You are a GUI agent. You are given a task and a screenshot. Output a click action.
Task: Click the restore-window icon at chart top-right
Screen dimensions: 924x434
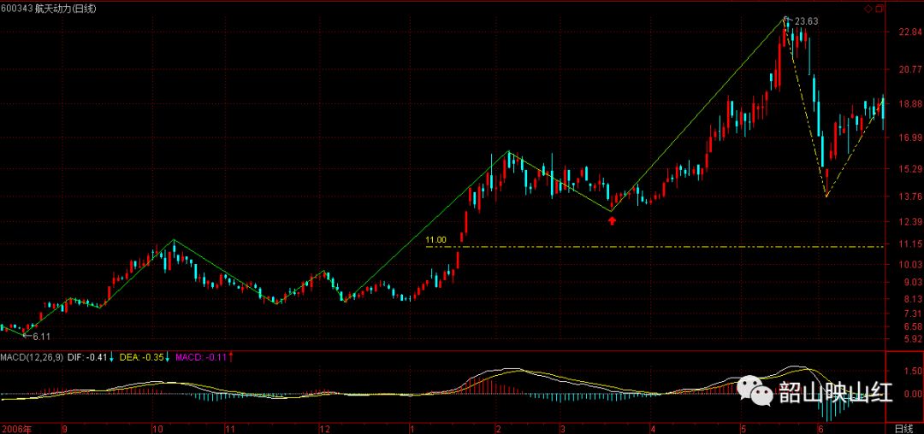(879, 9)
